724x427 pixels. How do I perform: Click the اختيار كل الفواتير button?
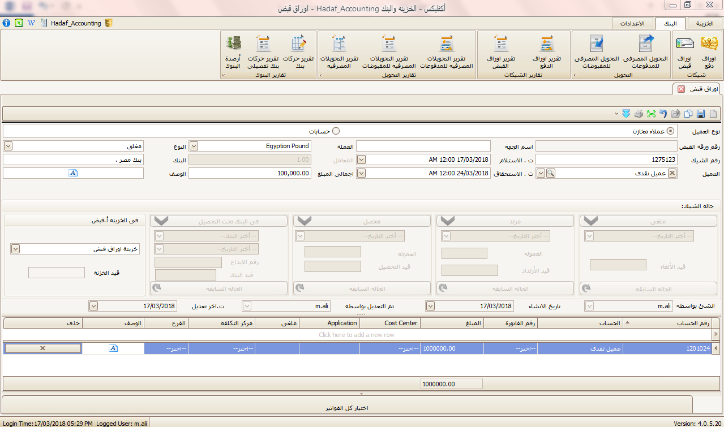point(347,408)
